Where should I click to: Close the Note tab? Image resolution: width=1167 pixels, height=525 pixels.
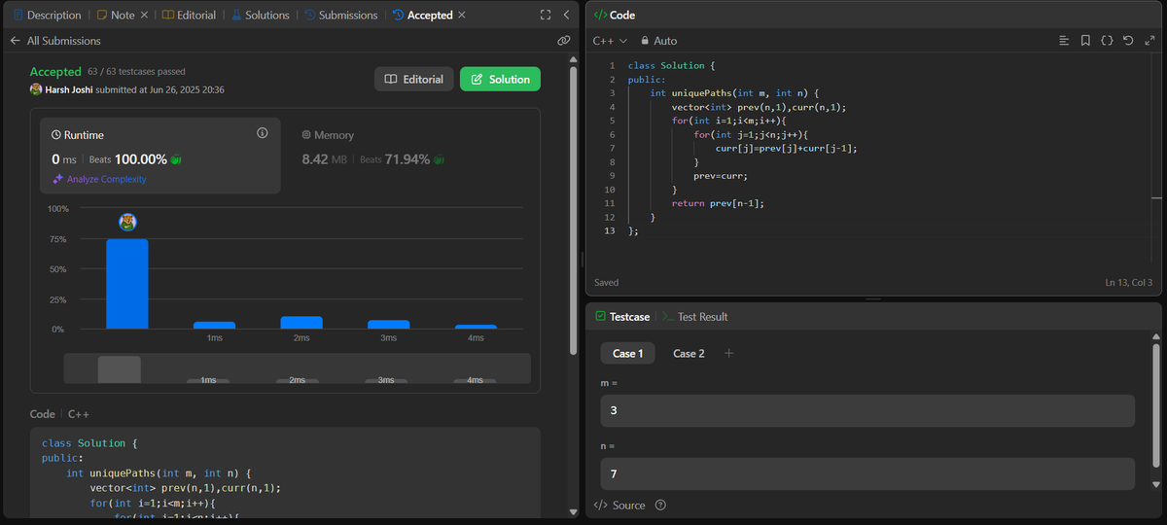tap(145, 16)
